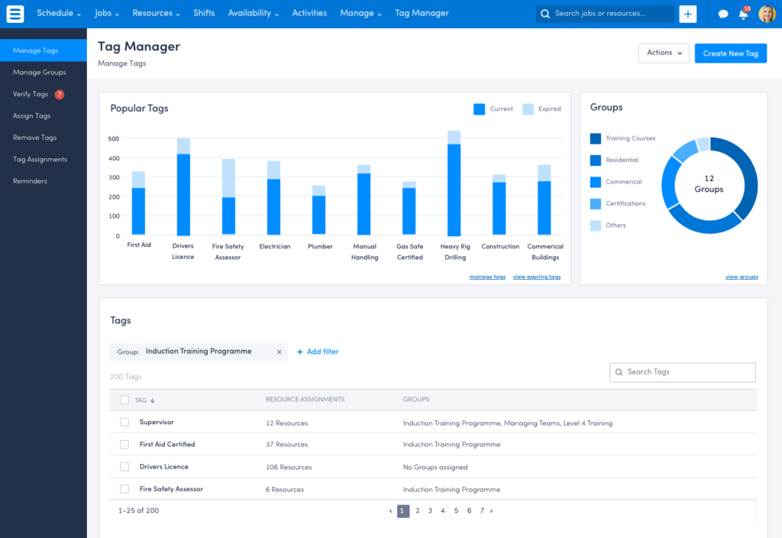Open Verify Tags in the sidebar

pyautogui.click(x=31, y=94)
